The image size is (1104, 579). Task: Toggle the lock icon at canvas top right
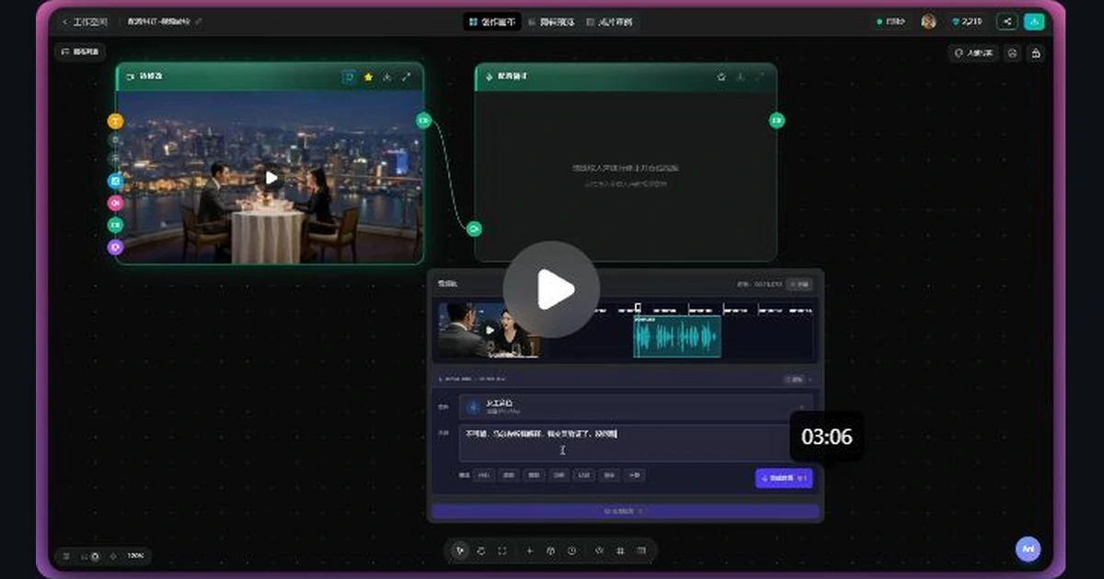coord(1036,53)
